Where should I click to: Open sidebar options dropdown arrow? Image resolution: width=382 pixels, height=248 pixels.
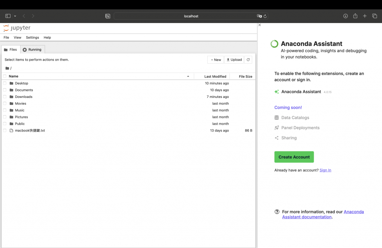click(15, 16)
